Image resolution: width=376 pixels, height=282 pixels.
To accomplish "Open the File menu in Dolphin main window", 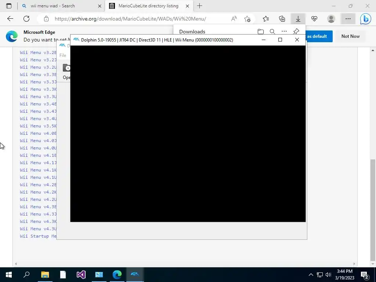I will point(63,55).
